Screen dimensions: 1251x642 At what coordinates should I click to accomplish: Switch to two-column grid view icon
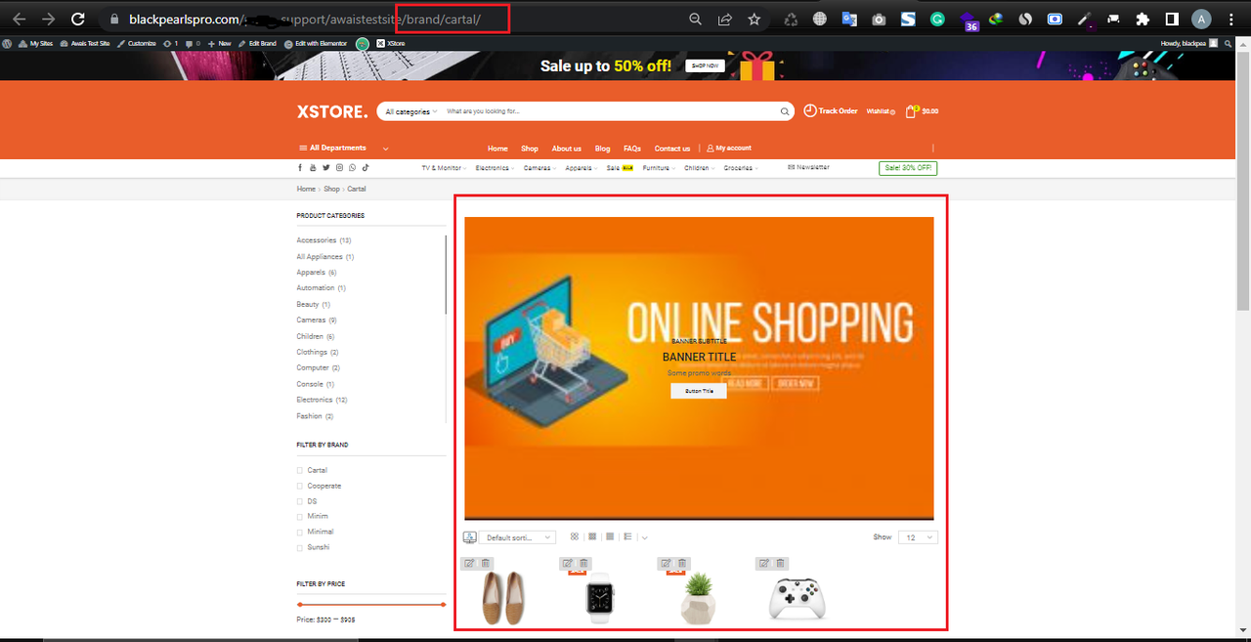tap(575, 536)
